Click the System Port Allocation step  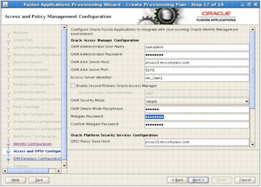pyautogui.click(x=33, y=77)
